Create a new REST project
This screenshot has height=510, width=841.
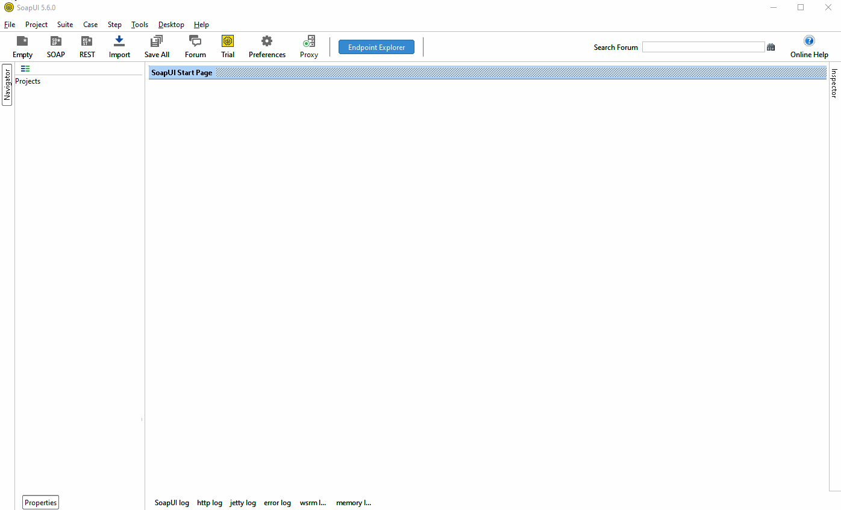(x=87, y=47)
